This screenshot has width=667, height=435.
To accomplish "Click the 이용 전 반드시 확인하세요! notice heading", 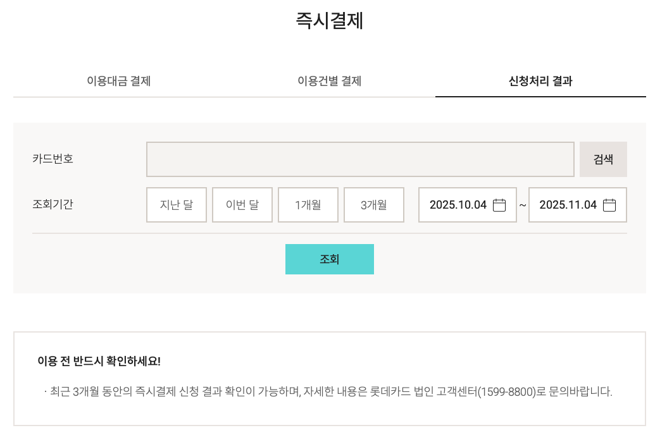I will 99,361.
